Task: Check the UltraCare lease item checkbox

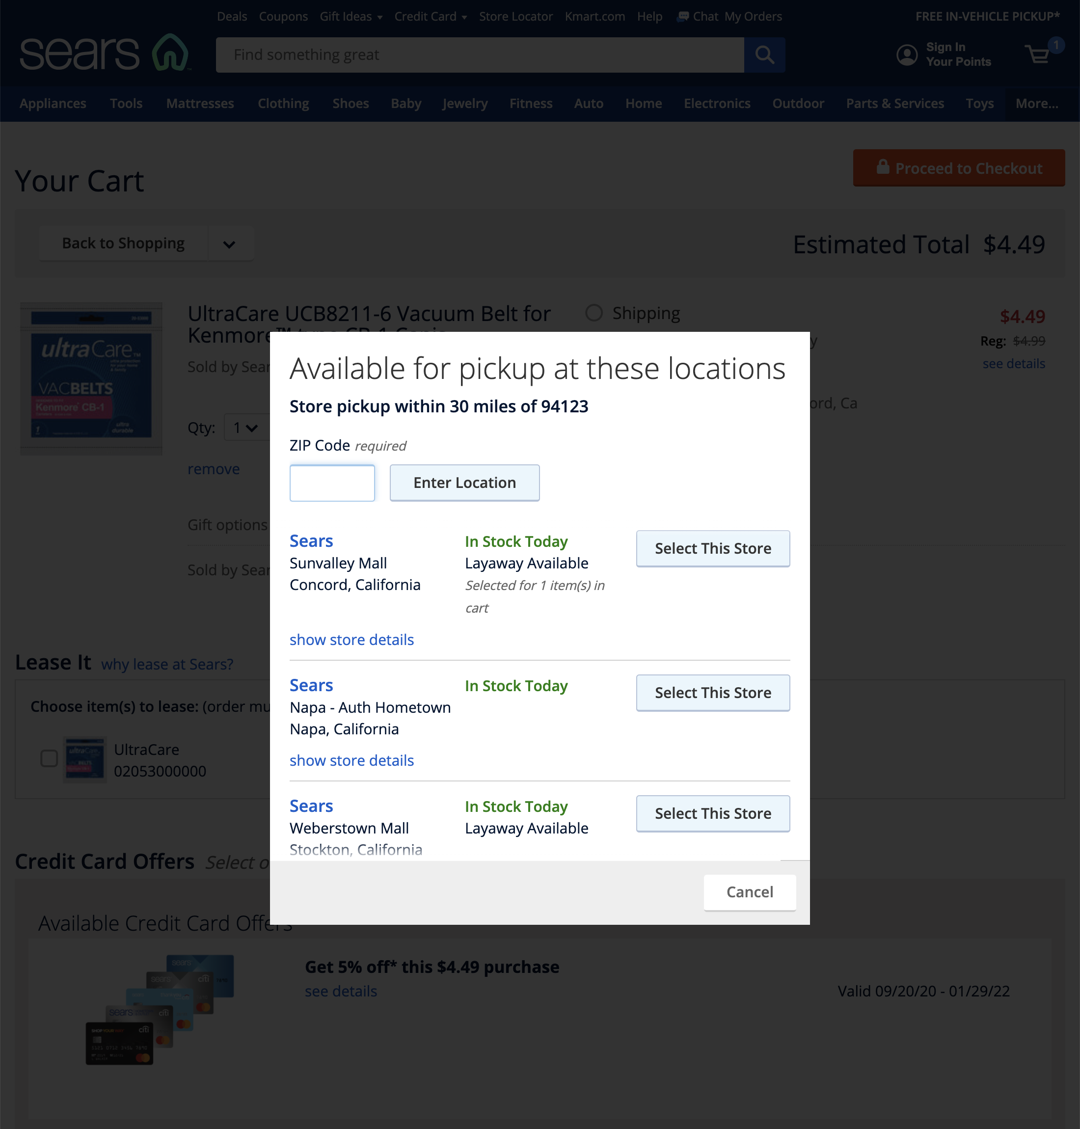Action: pyautogui.click(x=49, y=757)
